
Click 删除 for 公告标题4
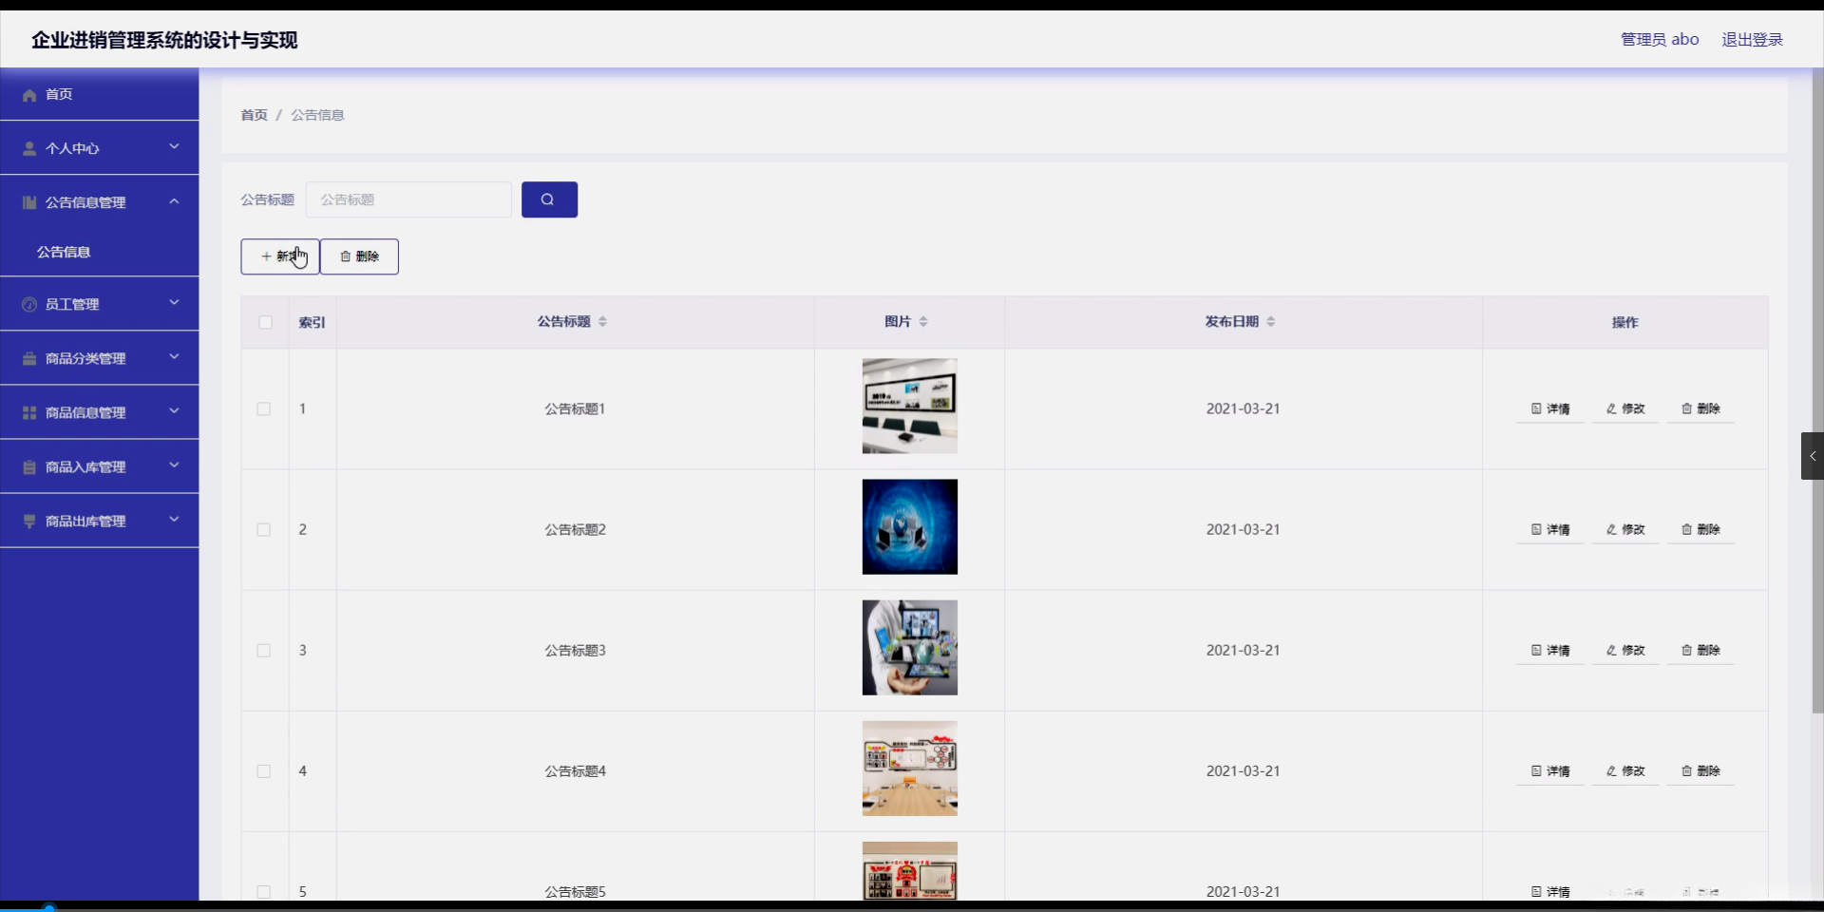1700,770
